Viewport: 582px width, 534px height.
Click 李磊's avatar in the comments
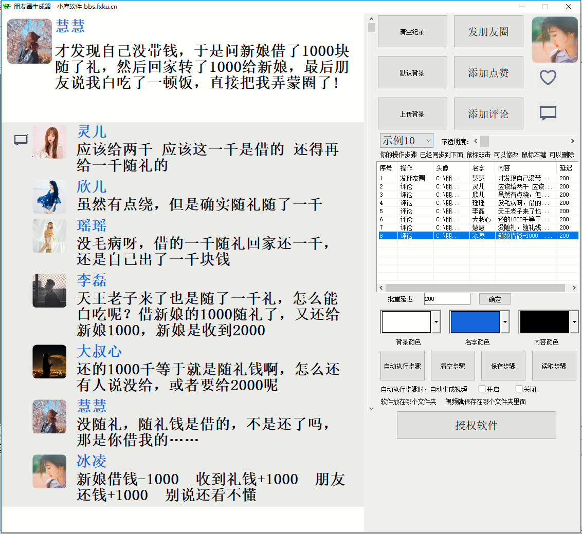[49, 291]
